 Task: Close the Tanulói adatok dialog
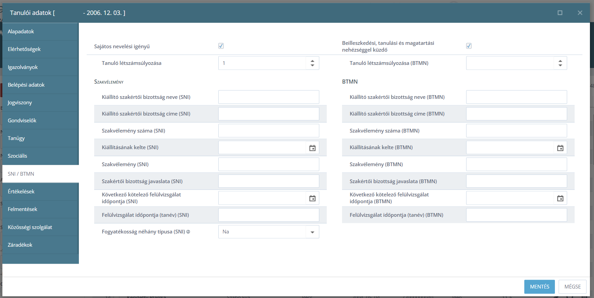click(580, 13)
